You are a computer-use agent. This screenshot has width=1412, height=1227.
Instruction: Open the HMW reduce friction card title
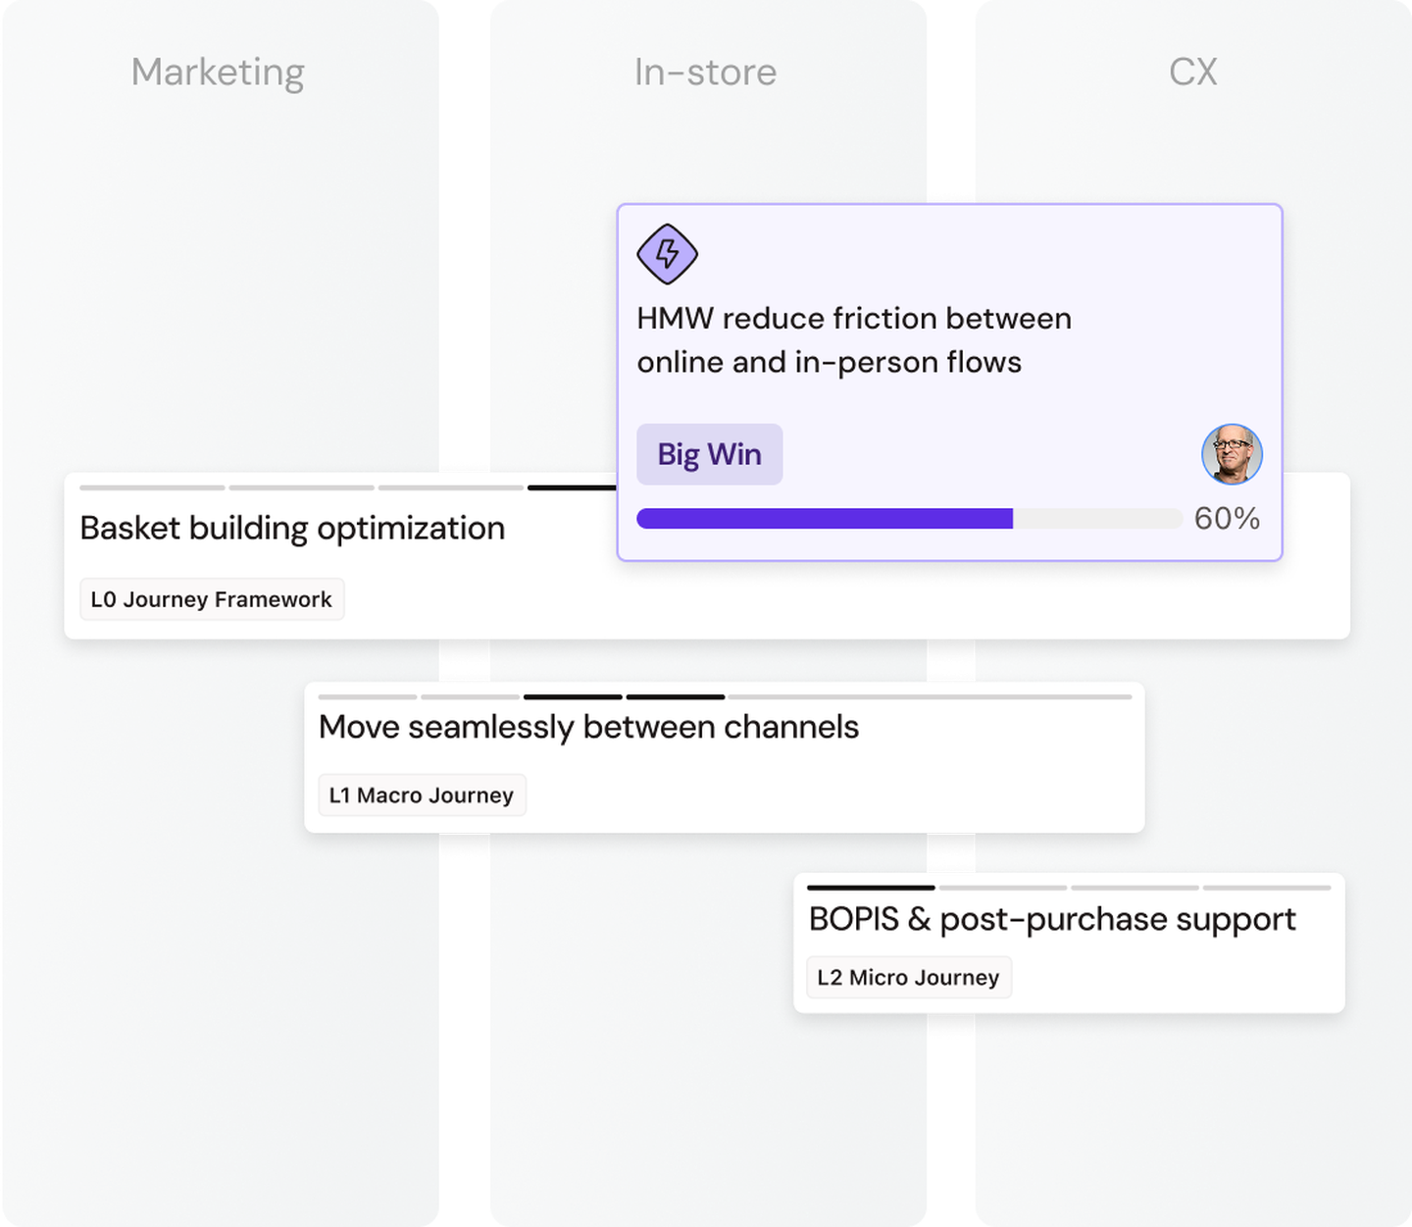[853, 340]
